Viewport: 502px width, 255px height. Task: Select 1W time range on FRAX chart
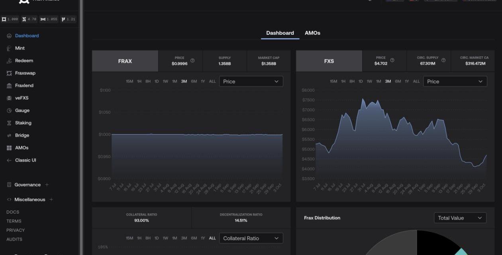point(165,81)
